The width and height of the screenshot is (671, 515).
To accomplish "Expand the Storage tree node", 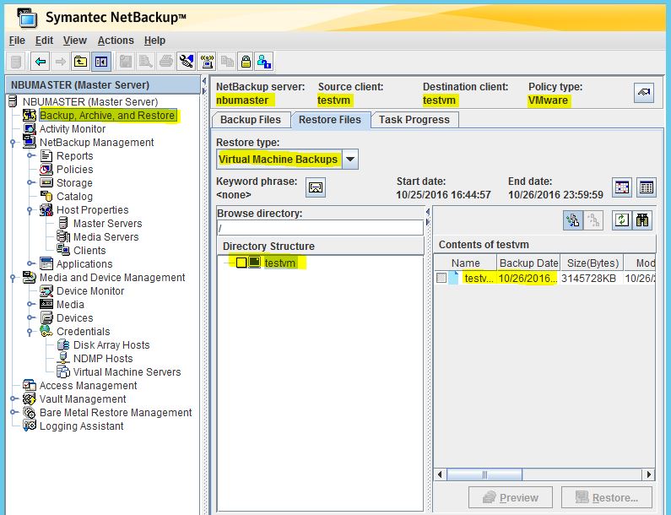I will pos(30,183).
